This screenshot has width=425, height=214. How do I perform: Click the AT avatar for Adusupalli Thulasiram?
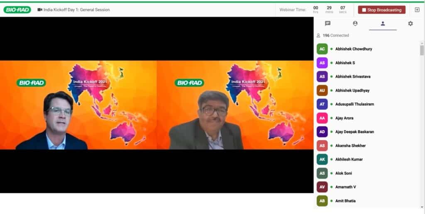tap(322, 104)
